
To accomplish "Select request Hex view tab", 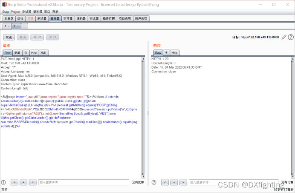I will [34, 53].
